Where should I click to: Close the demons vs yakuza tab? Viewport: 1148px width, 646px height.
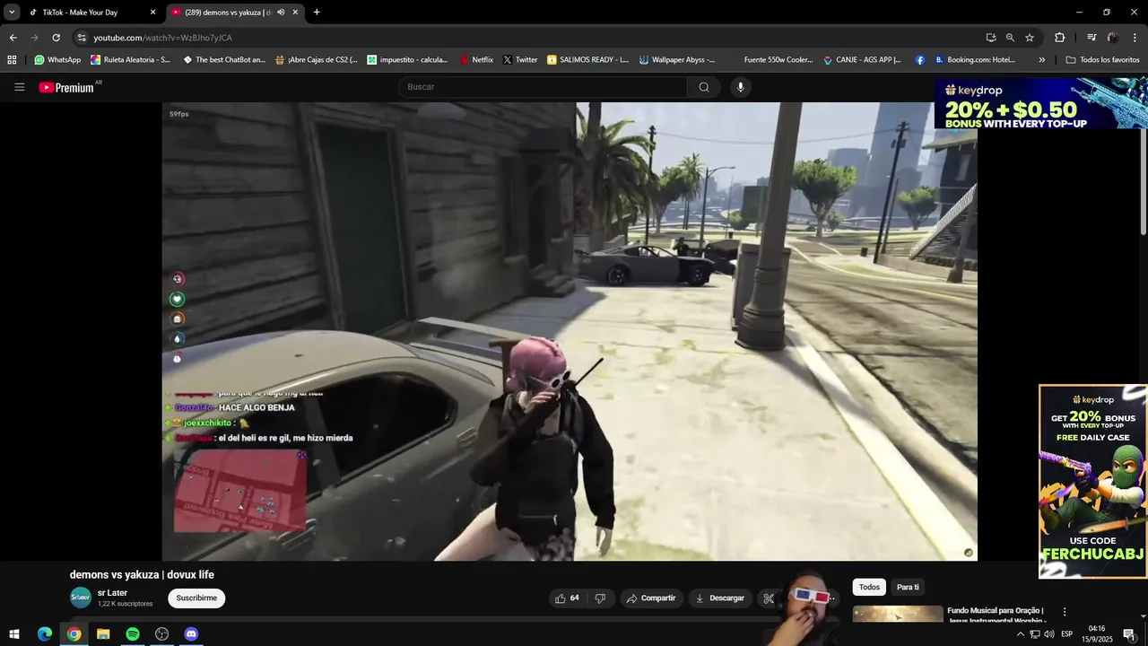coord(295,13)
